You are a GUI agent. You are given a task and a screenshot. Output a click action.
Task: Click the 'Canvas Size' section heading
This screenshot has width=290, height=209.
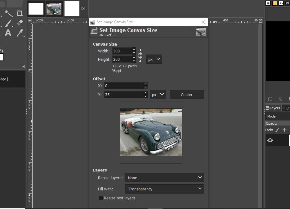[105, 44]
